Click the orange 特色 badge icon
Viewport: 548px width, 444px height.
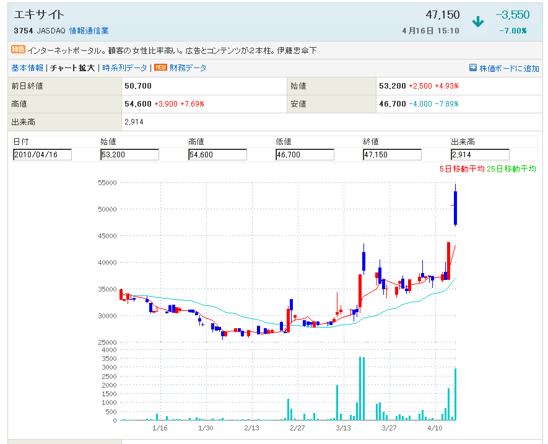[19, 50]
